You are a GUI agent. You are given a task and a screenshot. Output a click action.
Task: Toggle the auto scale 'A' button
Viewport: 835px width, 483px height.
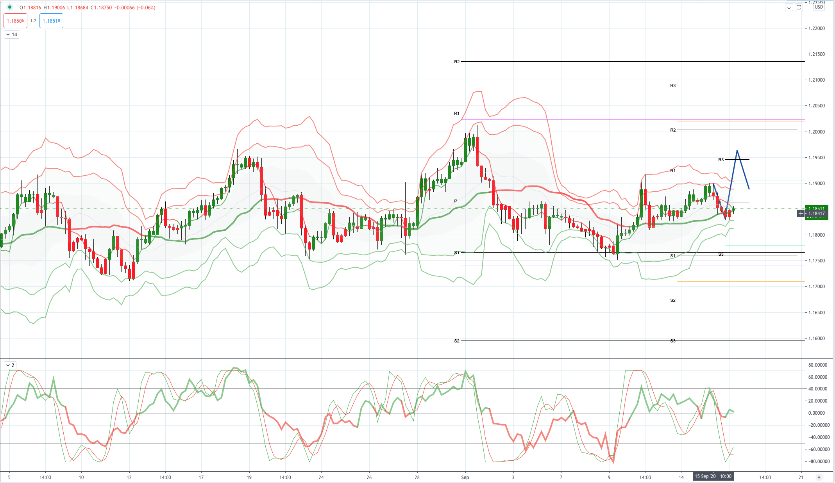819,477
